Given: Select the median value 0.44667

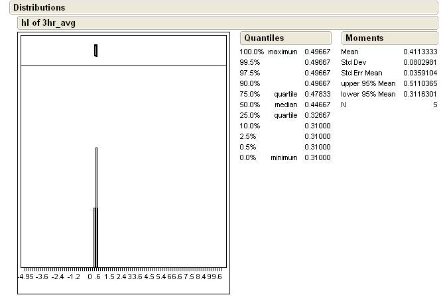Looking at the screenshot, I should [x=317, y=105].
